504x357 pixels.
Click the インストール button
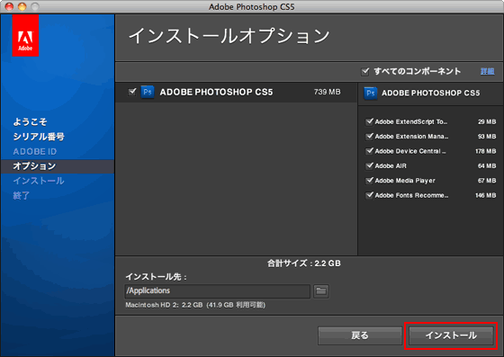(x=451, y=335)
